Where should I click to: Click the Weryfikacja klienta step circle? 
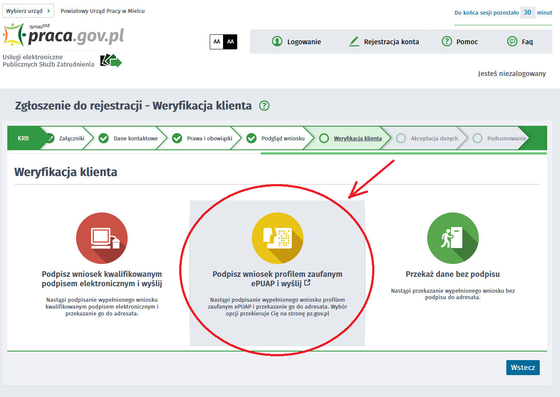(x=324, y=138)
